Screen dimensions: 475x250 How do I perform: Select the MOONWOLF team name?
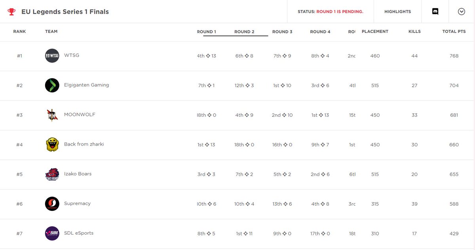[x=80, y=114]
